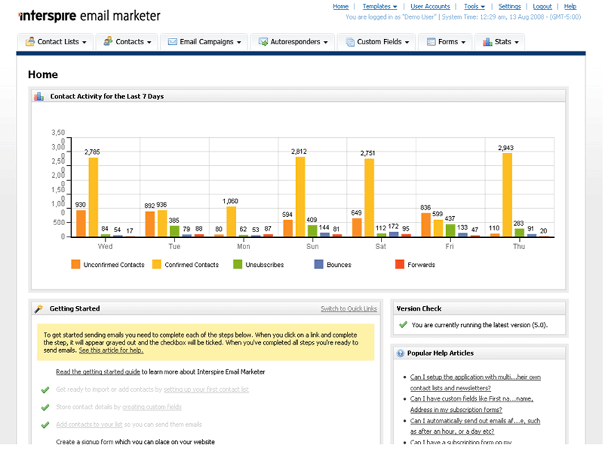Click the Contacts people icon

[x=108, y=42]
